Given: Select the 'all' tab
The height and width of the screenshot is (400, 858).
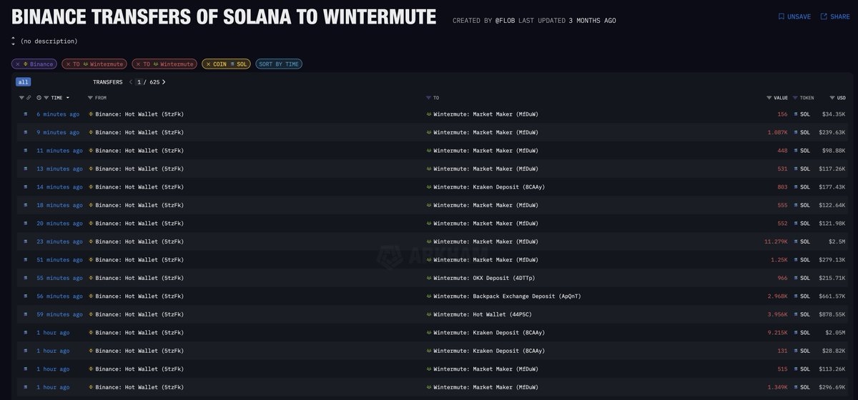Looking at the screenshot, I should (24, 82).
